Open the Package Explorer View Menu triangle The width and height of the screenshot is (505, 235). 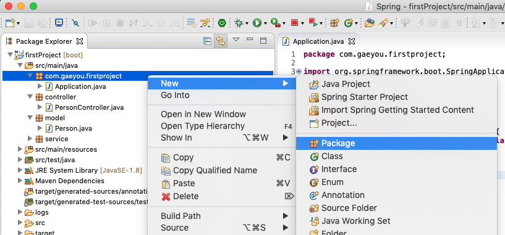coord(236,39)
